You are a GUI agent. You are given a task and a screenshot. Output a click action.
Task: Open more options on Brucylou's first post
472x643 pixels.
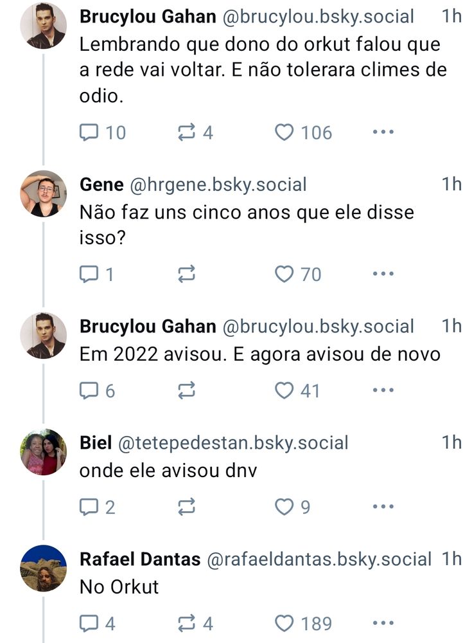(383, 132)
